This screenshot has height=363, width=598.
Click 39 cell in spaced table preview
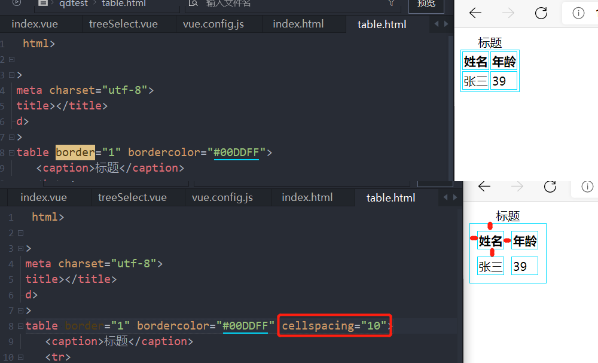(525, 266)
